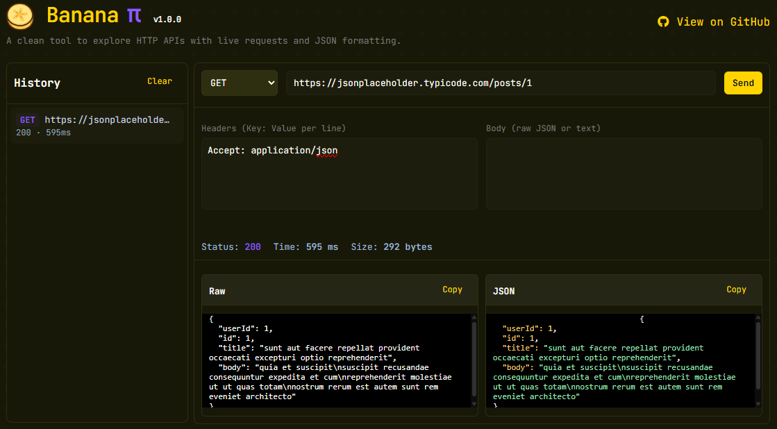Image resolution: width=777 pixels, height=429 pixels.
Task: Click the JSON panel scroll-up arrow
Action: pyautogui.click(x=758, y=317)
